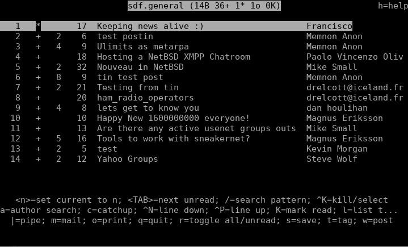
Task: Click the w=post command hint
Action: click(377, 220)
